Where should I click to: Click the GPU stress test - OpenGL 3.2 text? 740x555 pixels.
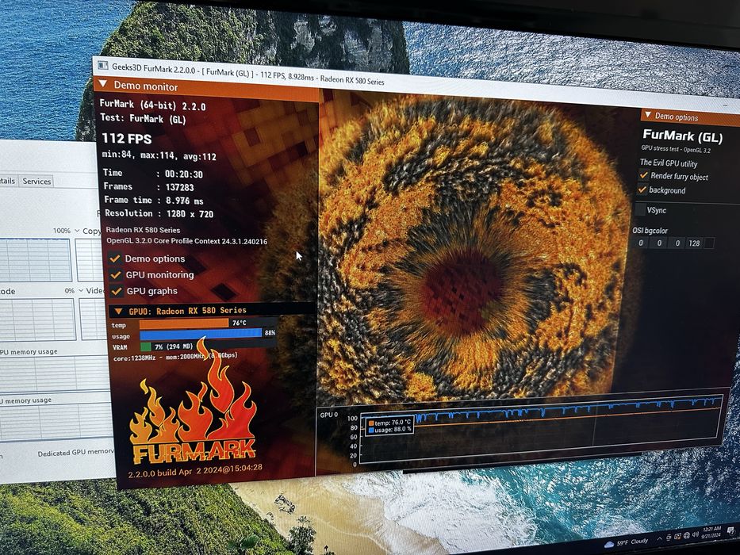[675, 149]
